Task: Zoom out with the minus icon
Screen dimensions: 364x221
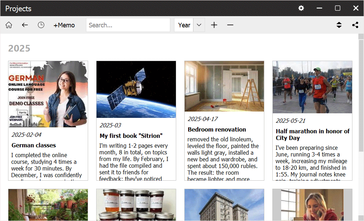Action: point(230,25)
